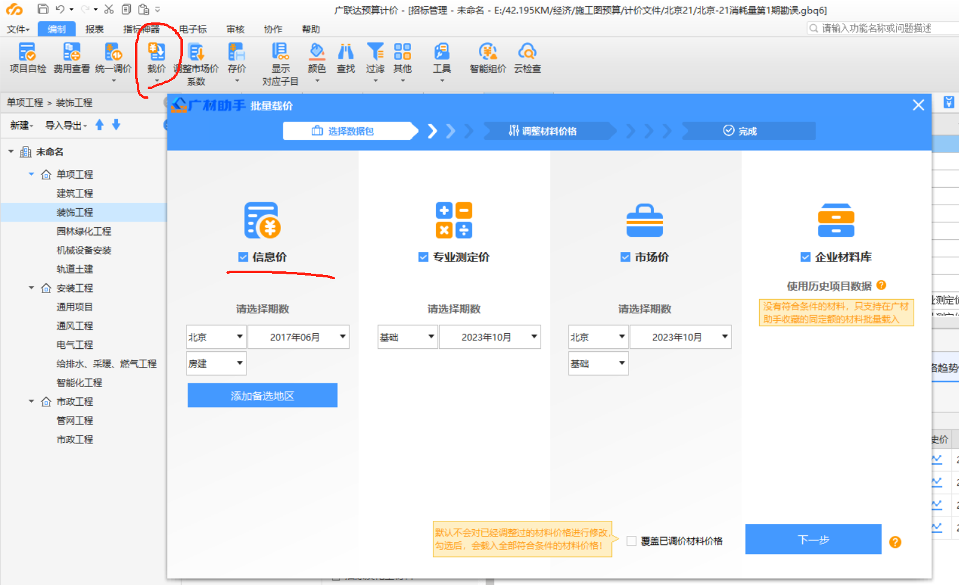
Task: Open the 帮助 menu
Action: click(311, 29)
